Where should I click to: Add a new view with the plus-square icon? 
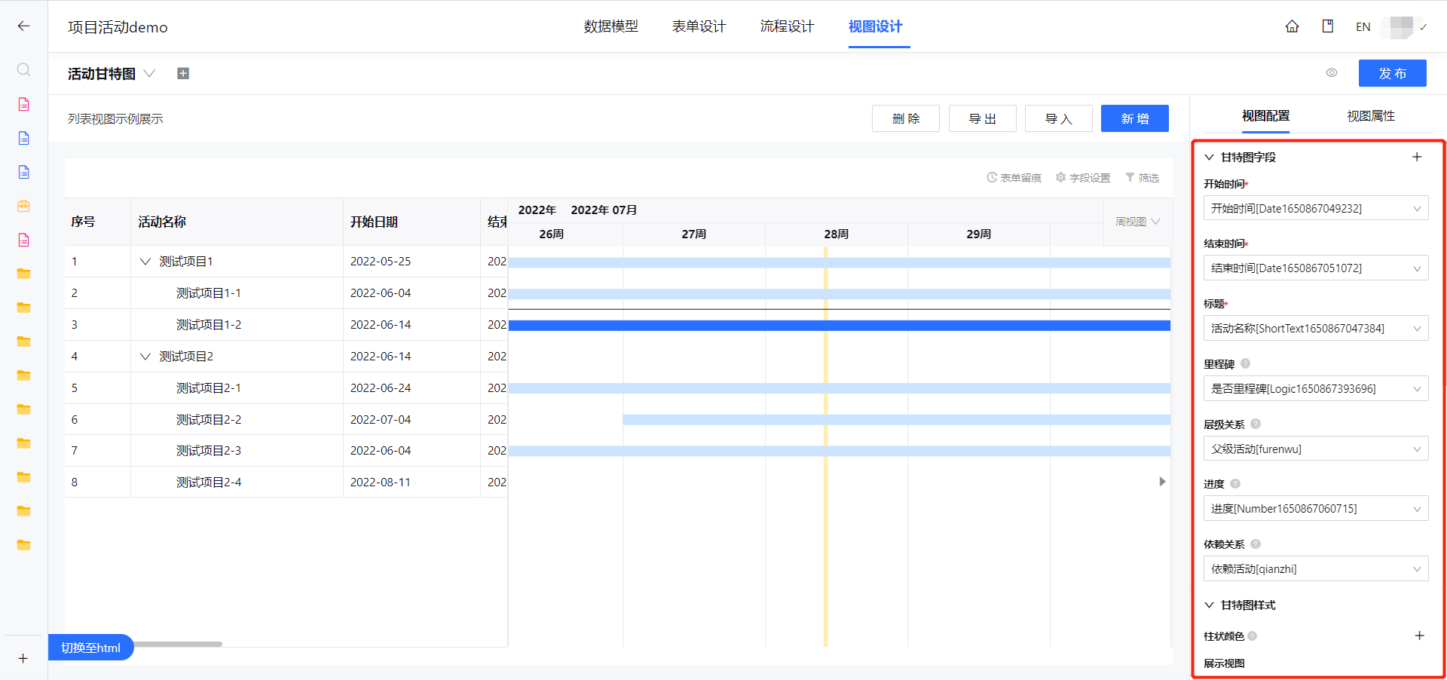[183, 73]
